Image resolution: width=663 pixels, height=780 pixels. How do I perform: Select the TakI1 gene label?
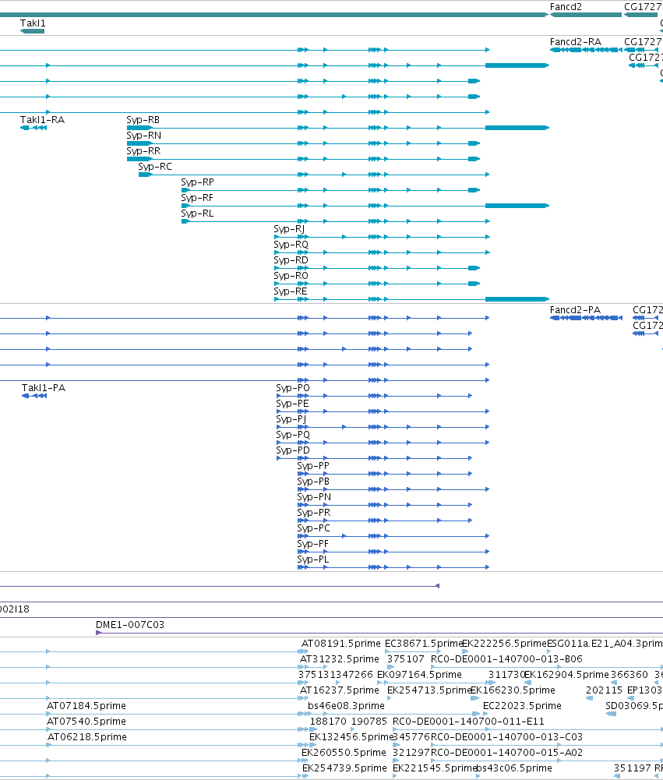33,23
